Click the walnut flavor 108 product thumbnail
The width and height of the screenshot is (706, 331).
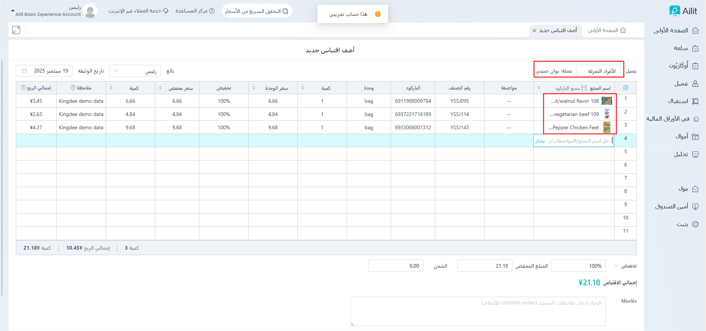click(x=607, y=101)
